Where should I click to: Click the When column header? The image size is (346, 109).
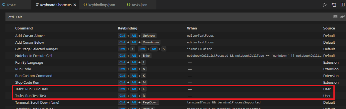click(x=192, y=28)
